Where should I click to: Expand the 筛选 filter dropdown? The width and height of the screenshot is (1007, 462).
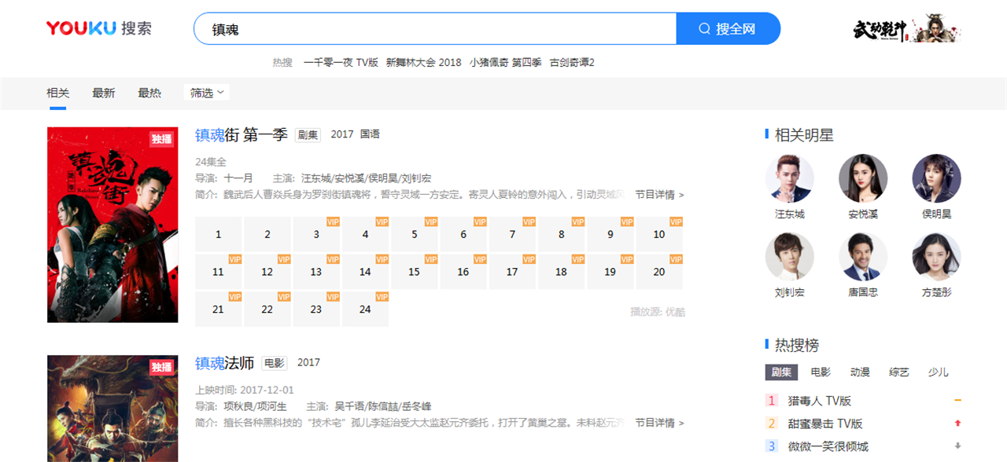pos(206,92)
